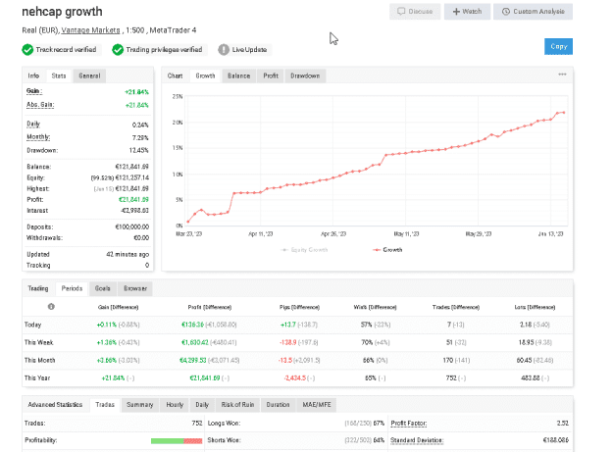Click the Today row label
The width and height of the screenshot is (613, 452).
click(32, 325)
